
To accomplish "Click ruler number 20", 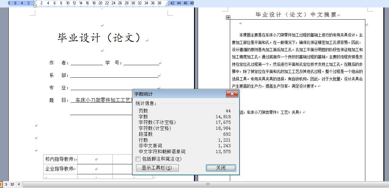I will 100,3.
